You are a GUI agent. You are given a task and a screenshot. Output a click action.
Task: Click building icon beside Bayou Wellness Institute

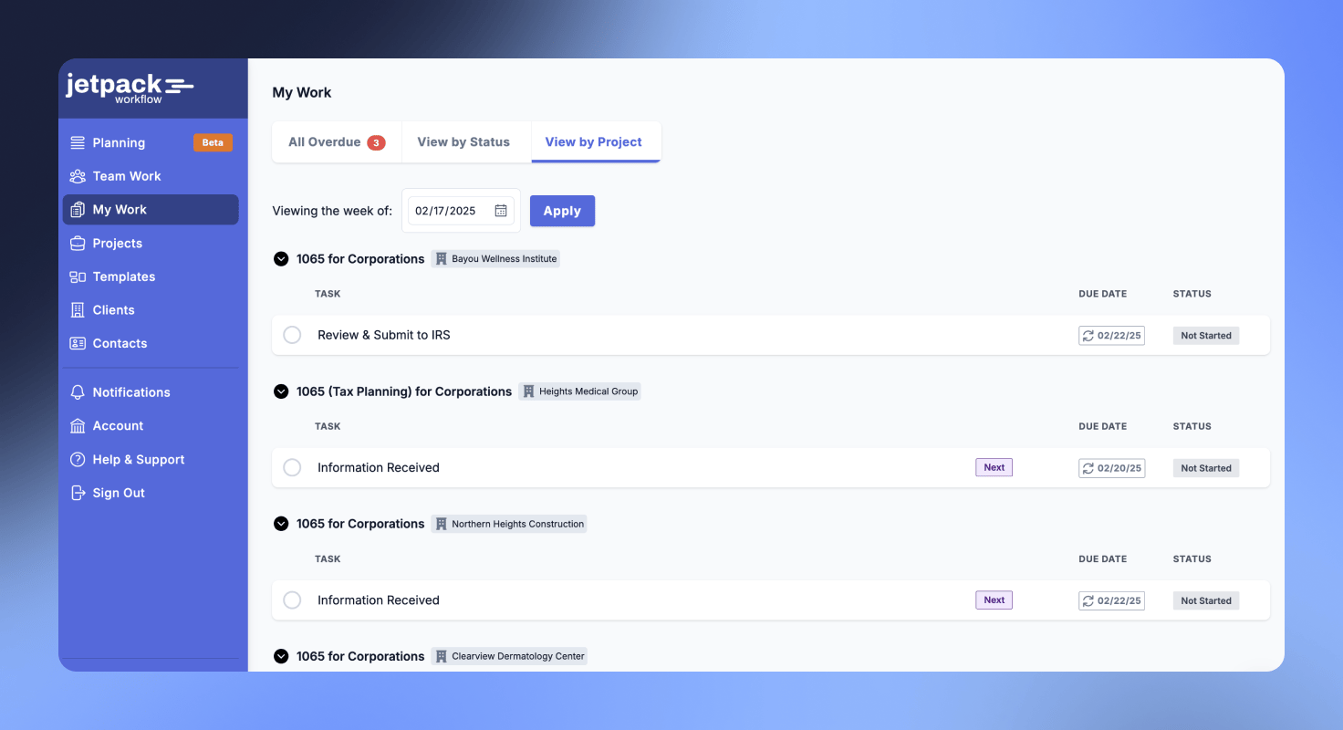click(x=442, y=259)
